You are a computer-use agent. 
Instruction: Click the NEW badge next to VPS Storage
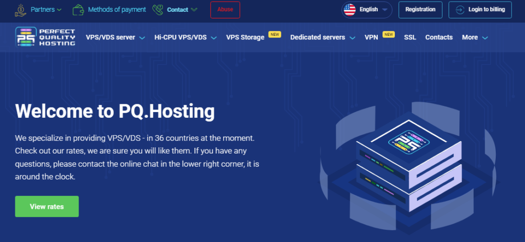(275, 34)
